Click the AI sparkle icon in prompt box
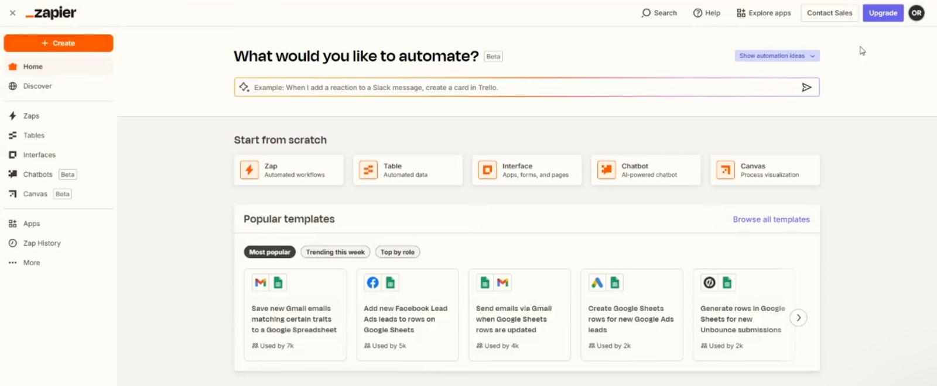The width and height of the screenshot is (937, 386). [x=244, y=87]
